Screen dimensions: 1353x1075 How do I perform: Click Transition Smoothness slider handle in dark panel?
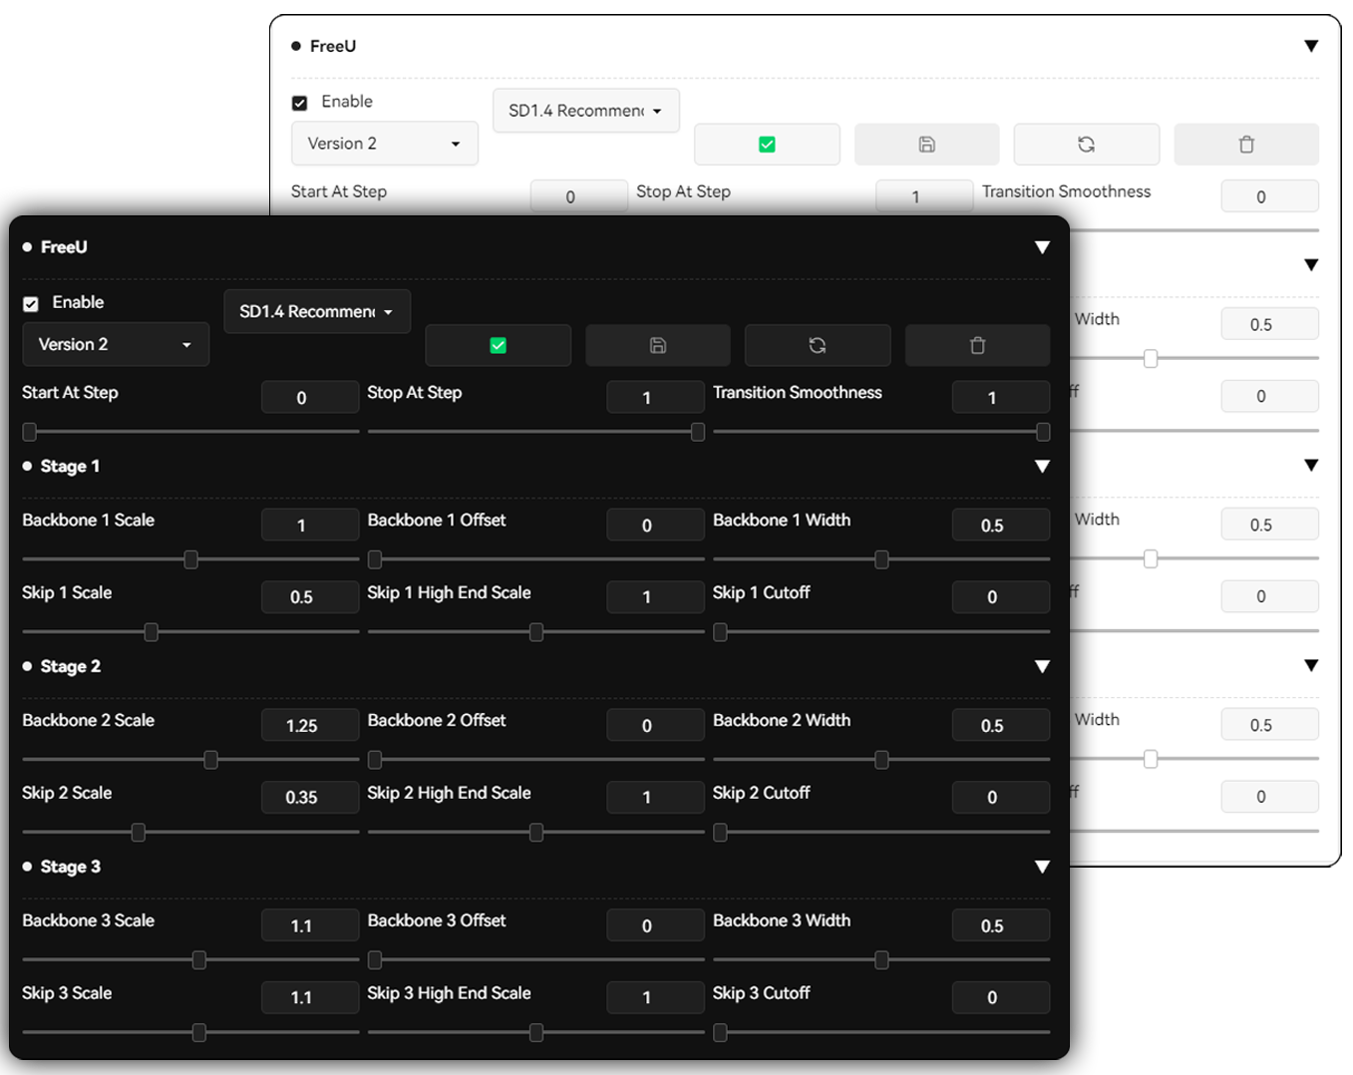click(1043, 432)
